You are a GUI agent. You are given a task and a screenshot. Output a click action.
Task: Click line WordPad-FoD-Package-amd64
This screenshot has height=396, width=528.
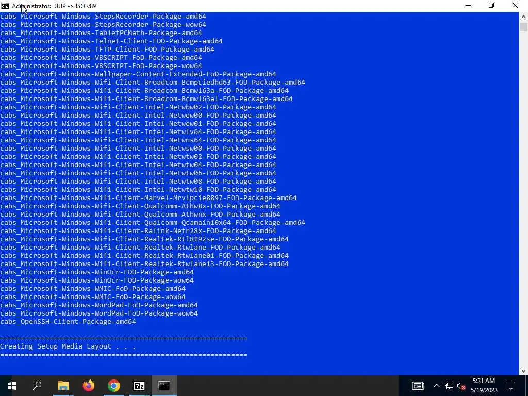pyautogui.click(x=99, y=305)
